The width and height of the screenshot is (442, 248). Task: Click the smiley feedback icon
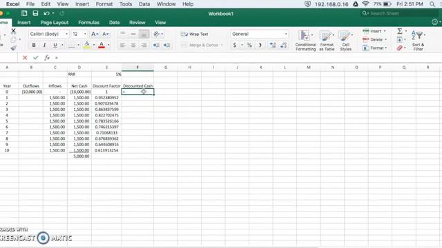pyautogui.click(x=434, y=22)
